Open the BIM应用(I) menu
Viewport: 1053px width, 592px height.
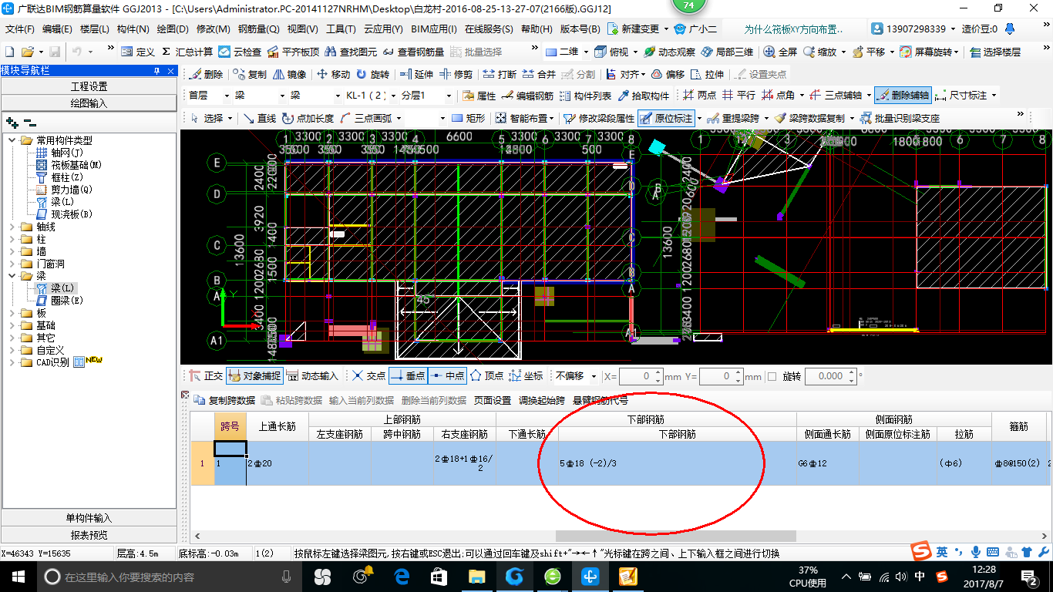click(434, 29)
